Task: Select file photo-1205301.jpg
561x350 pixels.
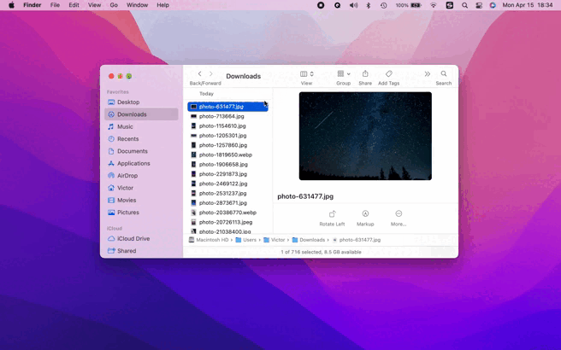Action: click(x=227, y=136)
